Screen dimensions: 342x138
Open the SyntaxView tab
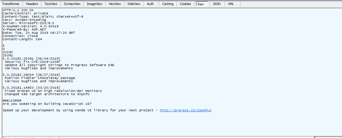point(72,4)
